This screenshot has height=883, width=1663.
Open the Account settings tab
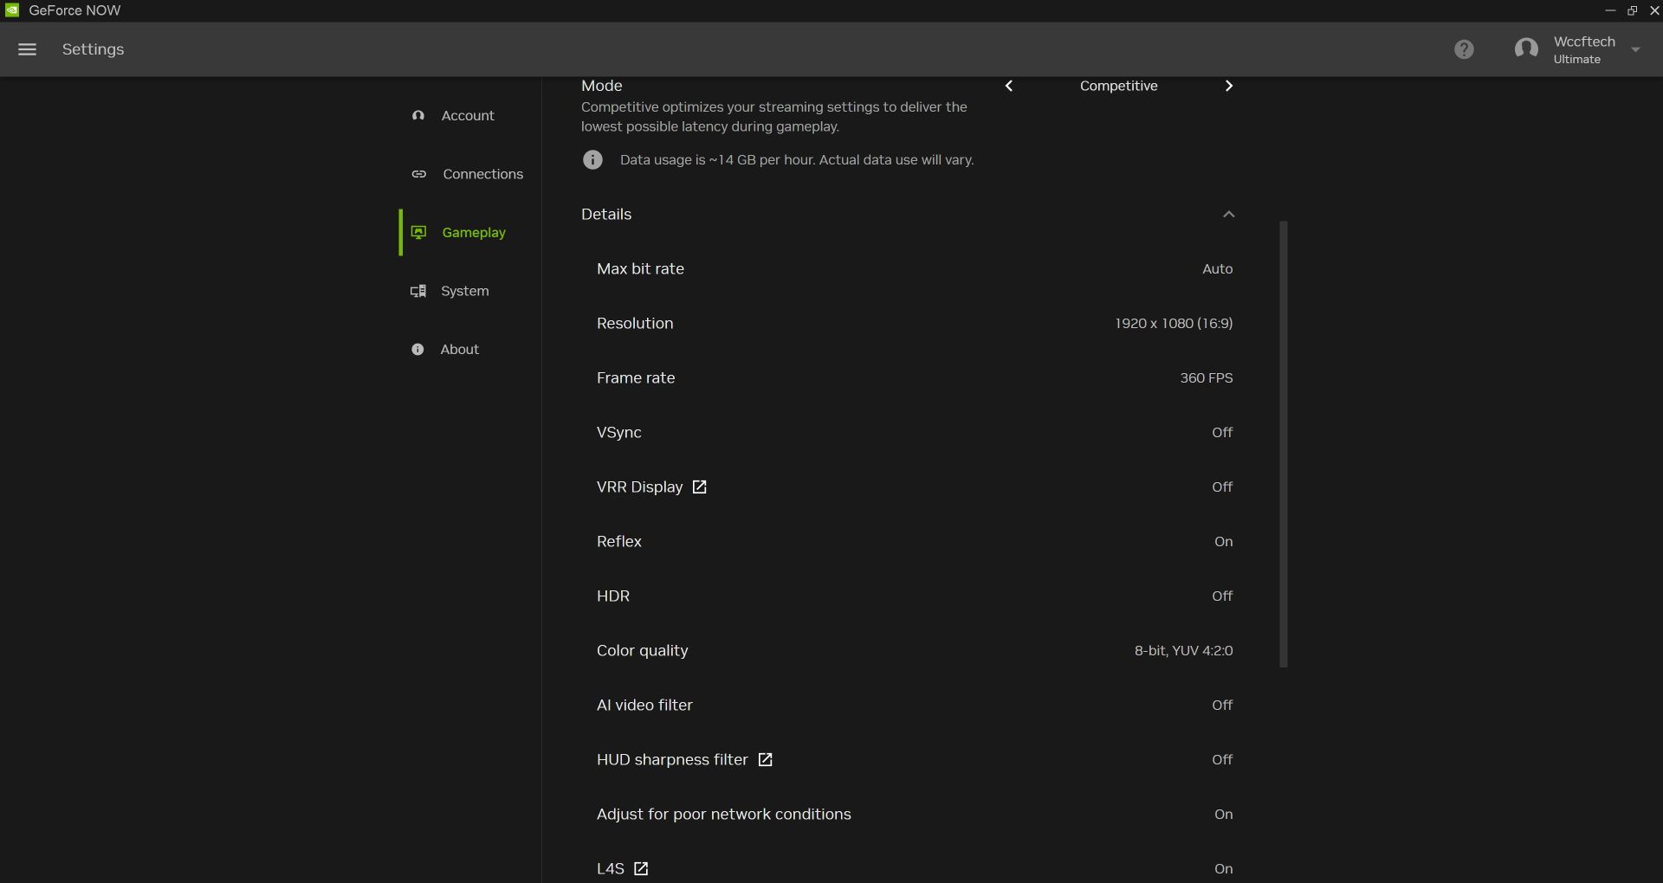(468, 115)
